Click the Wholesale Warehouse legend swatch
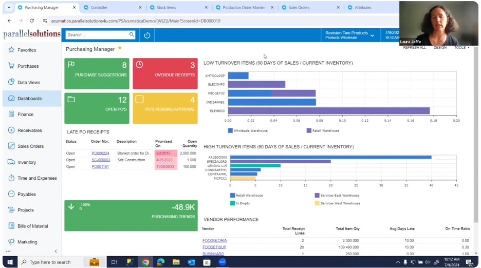This screenshot has width=481, height=268. coord(231,131)
